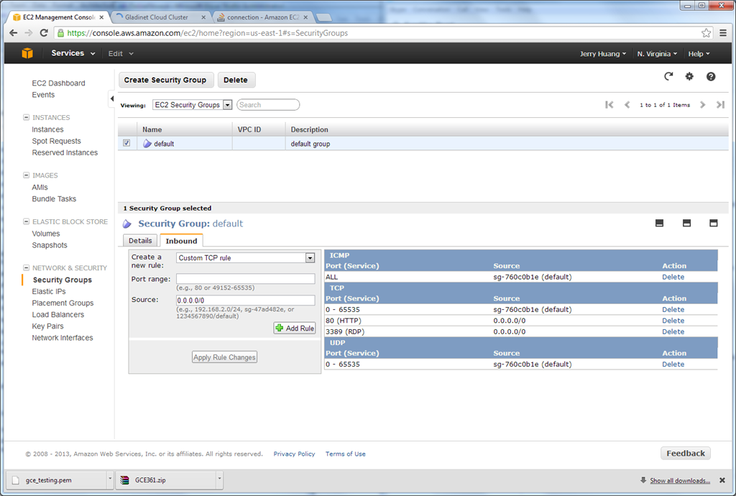Open the Custom TCP rule dropdown
The height and width of the screenshot is (496, 736).
point(246,257)
